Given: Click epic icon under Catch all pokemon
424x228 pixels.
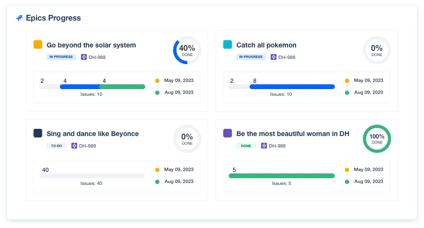Looking at the screenshot, I should point(274,57).
